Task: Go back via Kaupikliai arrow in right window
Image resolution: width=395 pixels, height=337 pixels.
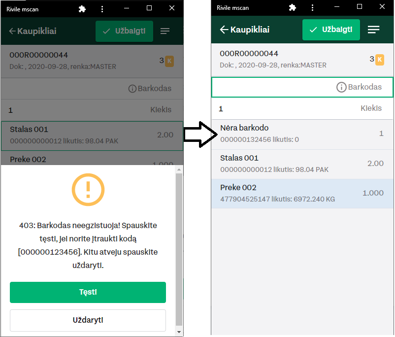Action: [245, 30]
